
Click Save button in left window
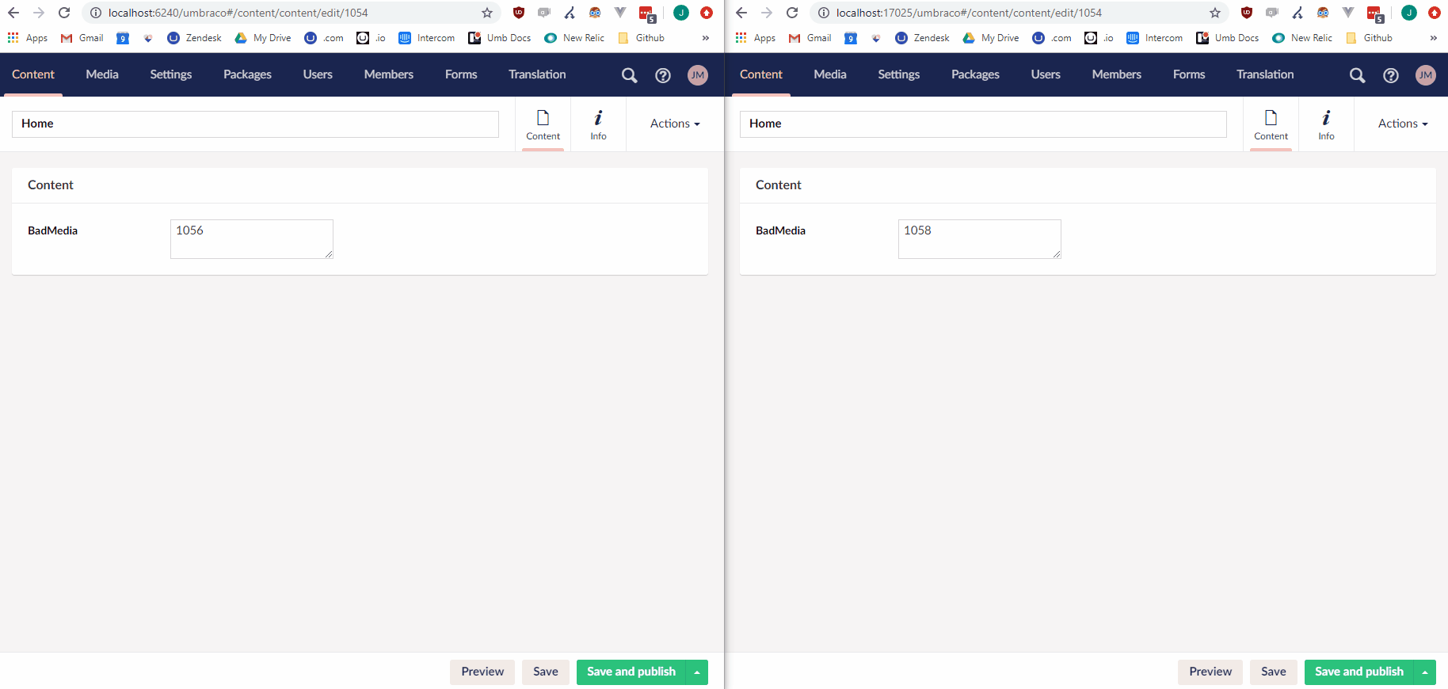546,672
